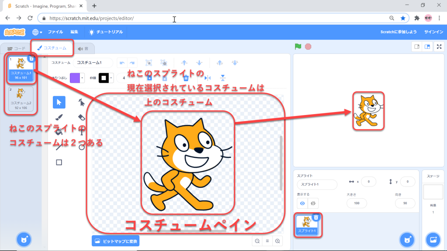Screen dimensions: 447x251
Task: Select the Rectangle tool
Action: (x=59, y=162)
